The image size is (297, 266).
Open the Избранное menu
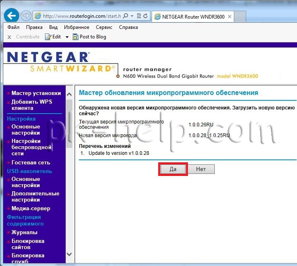77,27
